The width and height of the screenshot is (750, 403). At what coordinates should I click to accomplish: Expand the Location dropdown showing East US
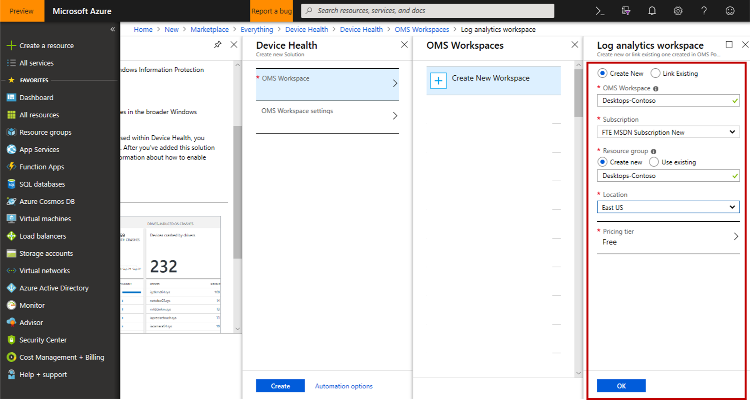pyautogui.click(x=668, y=207)
